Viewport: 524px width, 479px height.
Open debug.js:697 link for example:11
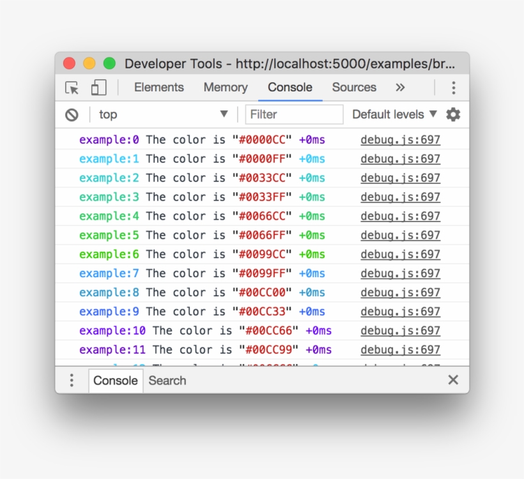pos(400,350)
